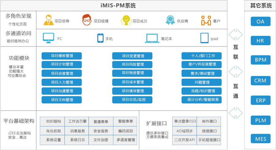Click the 工作流引擎 cell
This screenshot has width=276, height=150.
point(77,121)
